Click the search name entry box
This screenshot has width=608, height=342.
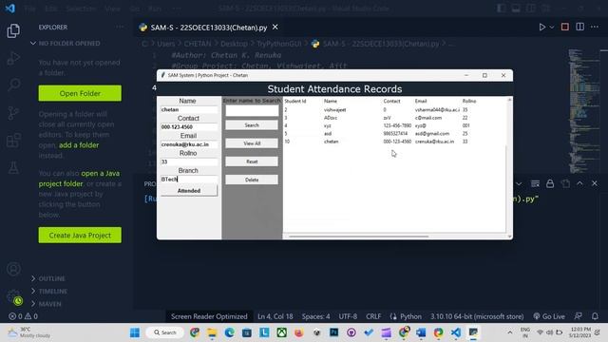point(252,111)
